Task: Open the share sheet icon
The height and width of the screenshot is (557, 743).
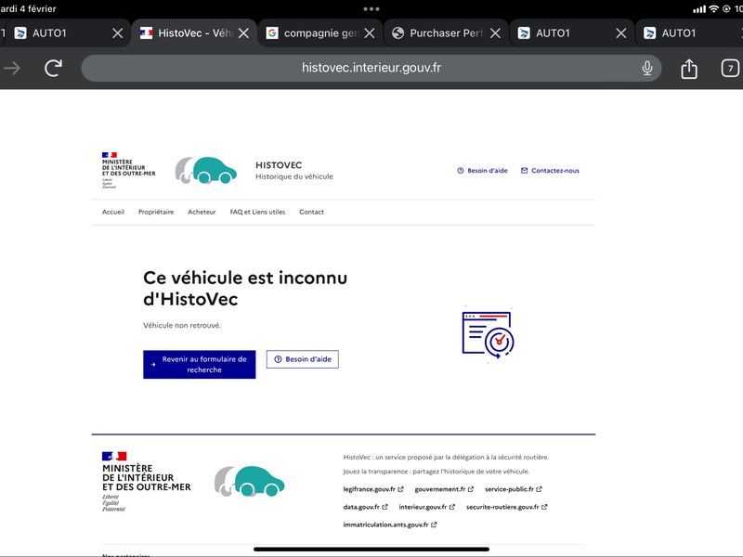Action: pos(689,69)
